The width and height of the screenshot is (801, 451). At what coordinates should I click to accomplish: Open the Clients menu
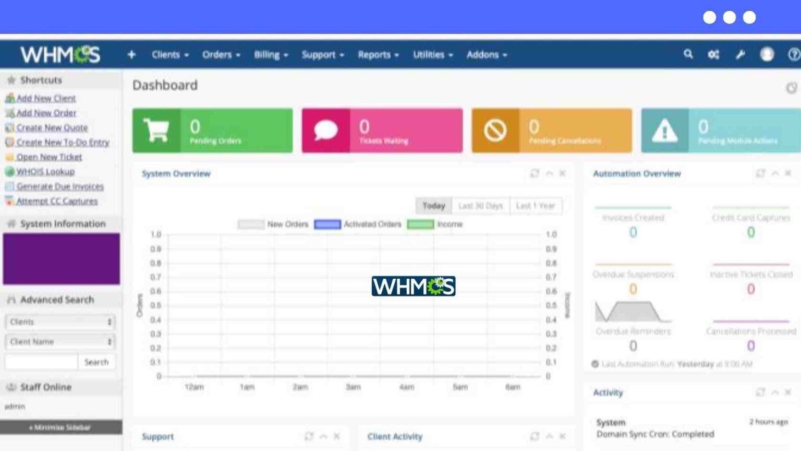point(170,54)
